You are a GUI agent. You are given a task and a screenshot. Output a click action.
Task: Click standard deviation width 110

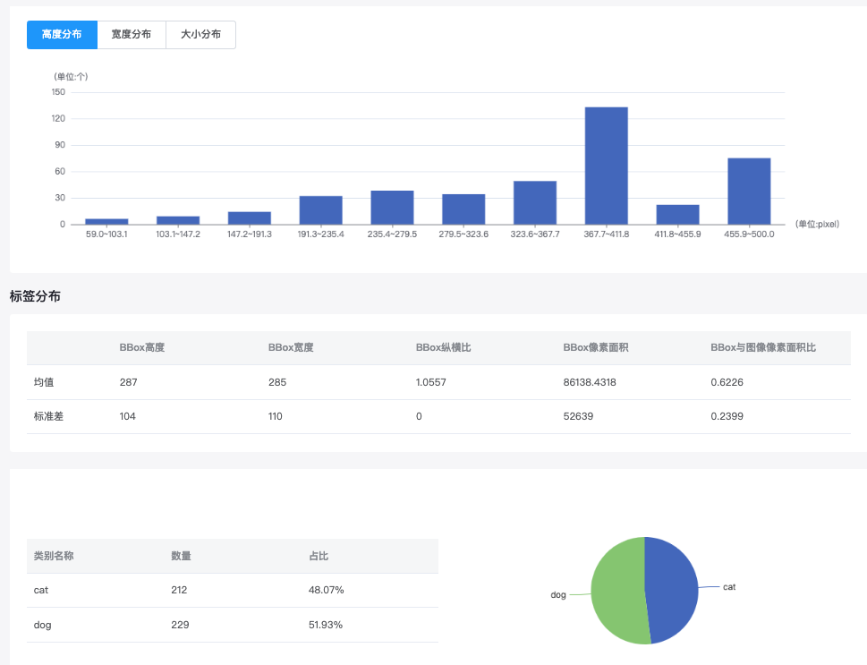(x=276, y=416)
